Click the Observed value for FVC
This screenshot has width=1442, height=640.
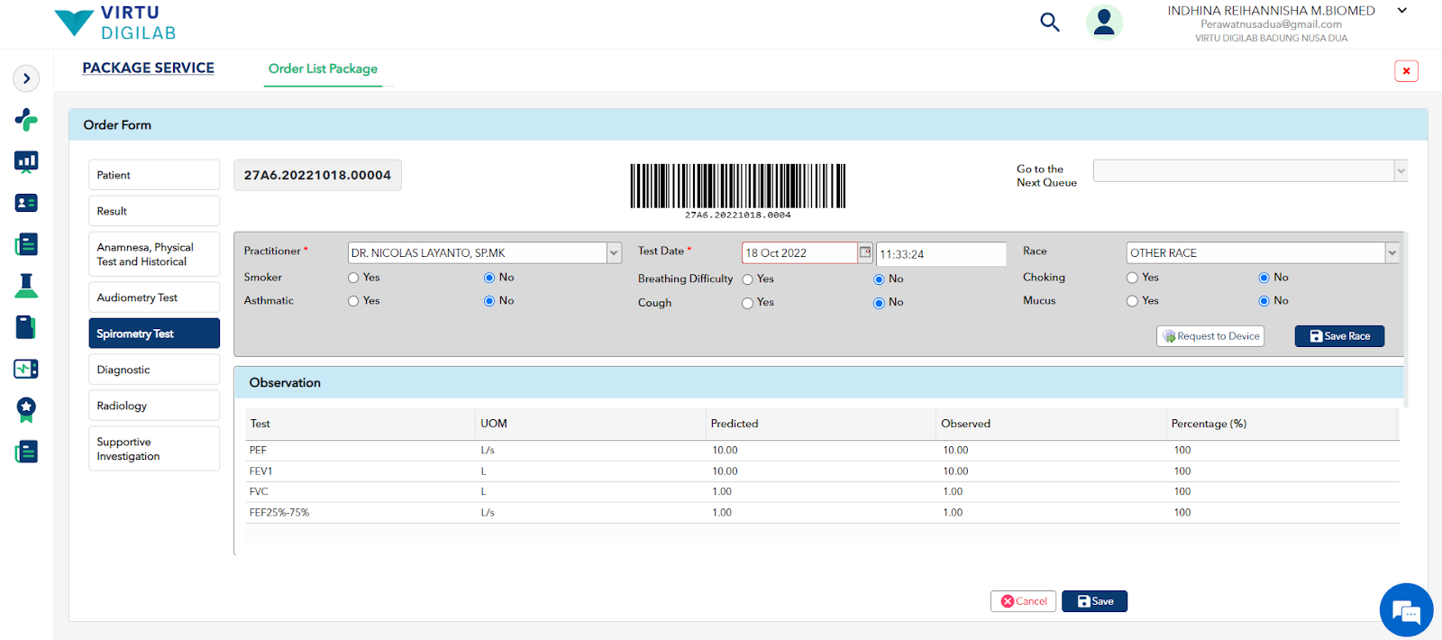[x=953, y=492]
